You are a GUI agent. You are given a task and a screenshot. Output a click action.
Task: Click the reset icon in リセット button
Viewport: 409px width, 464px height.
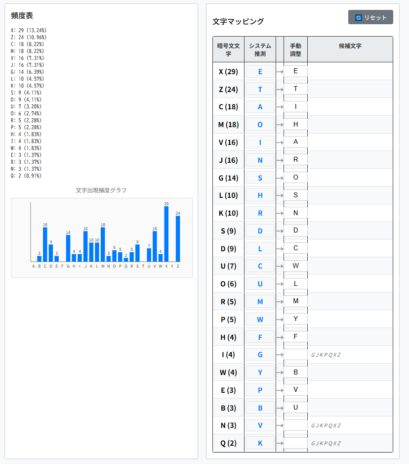pyautogui.click(x=359, y=17)
